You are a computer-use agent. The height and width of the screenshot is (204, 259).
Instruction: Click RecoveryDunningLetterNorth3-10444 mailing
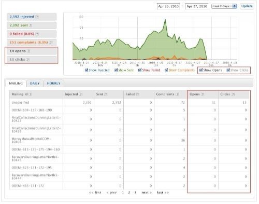click(35, 176)
